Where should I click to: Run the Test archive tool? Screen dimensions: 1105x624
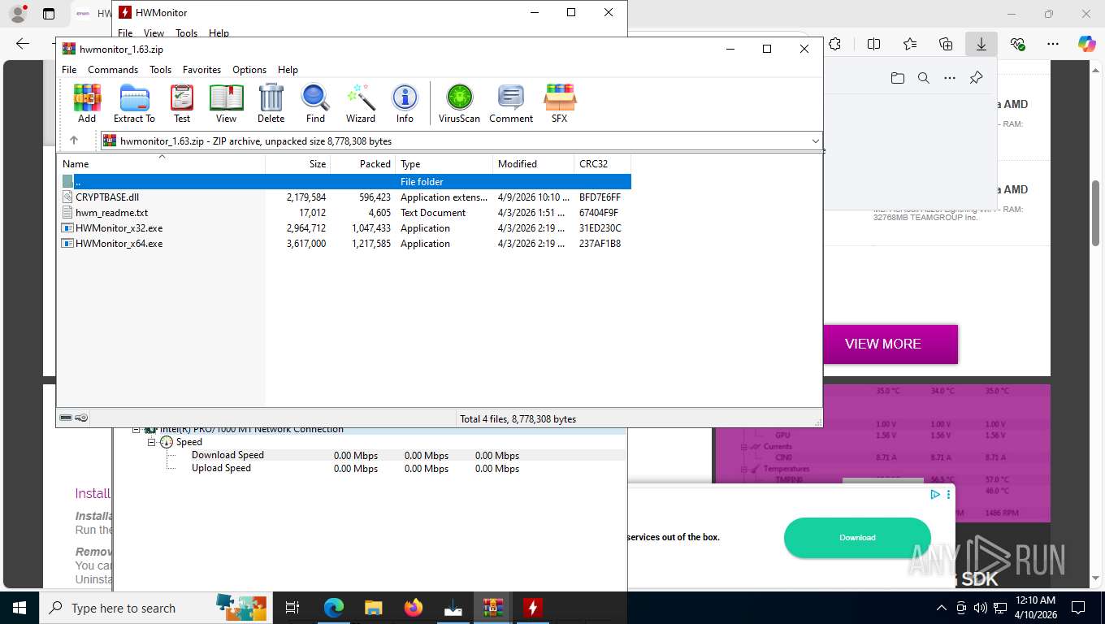point(182,103)
